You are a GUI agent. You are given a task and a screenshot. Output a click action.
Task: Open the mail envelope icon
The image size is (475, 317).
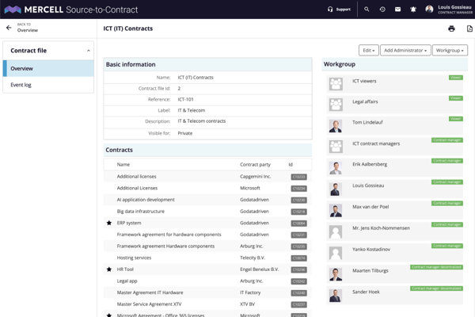click(397, 10)
